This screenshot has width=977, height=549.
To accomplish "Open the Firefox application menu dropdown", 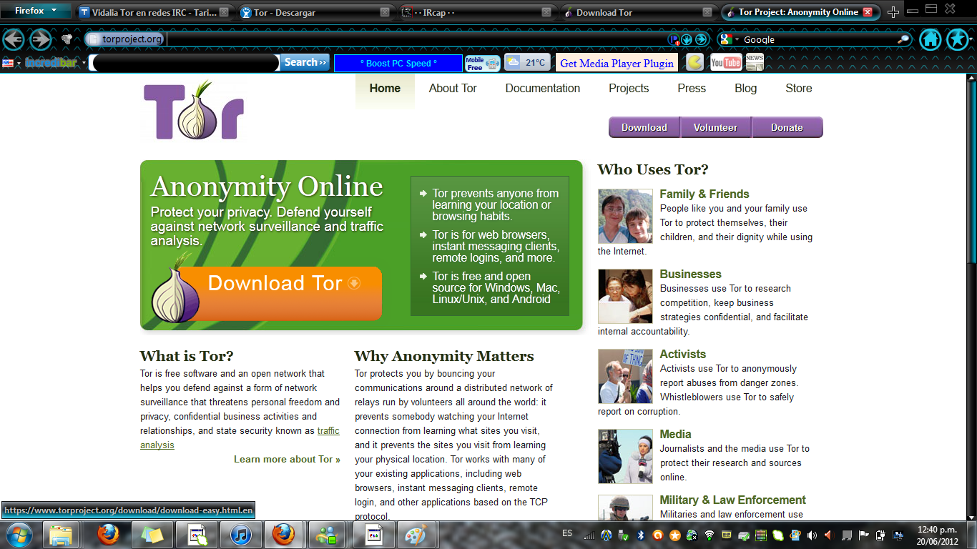I will (x=36, y=11).
